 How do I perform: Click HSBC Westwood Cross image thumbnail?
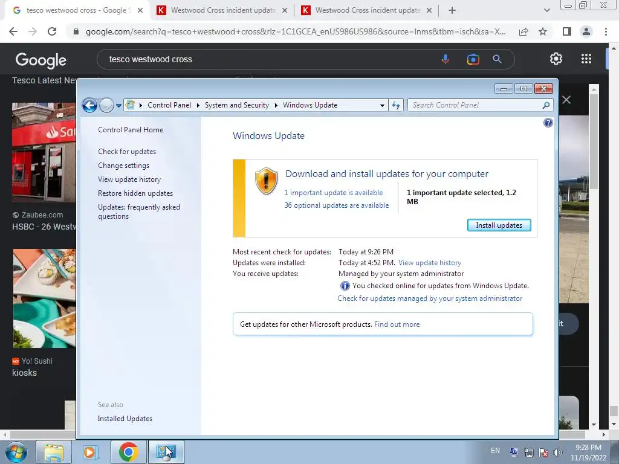click(x=44, y=152)
